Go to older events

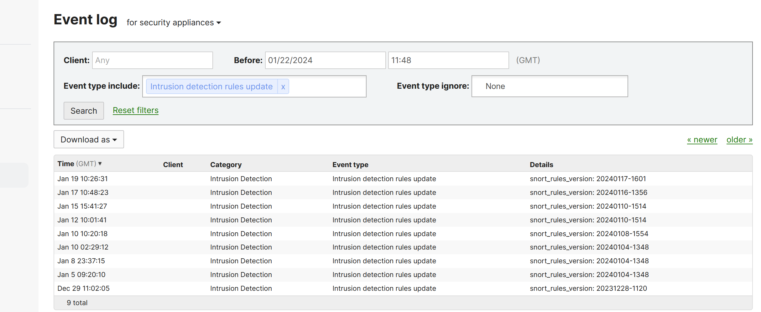[x=739, y=140]
